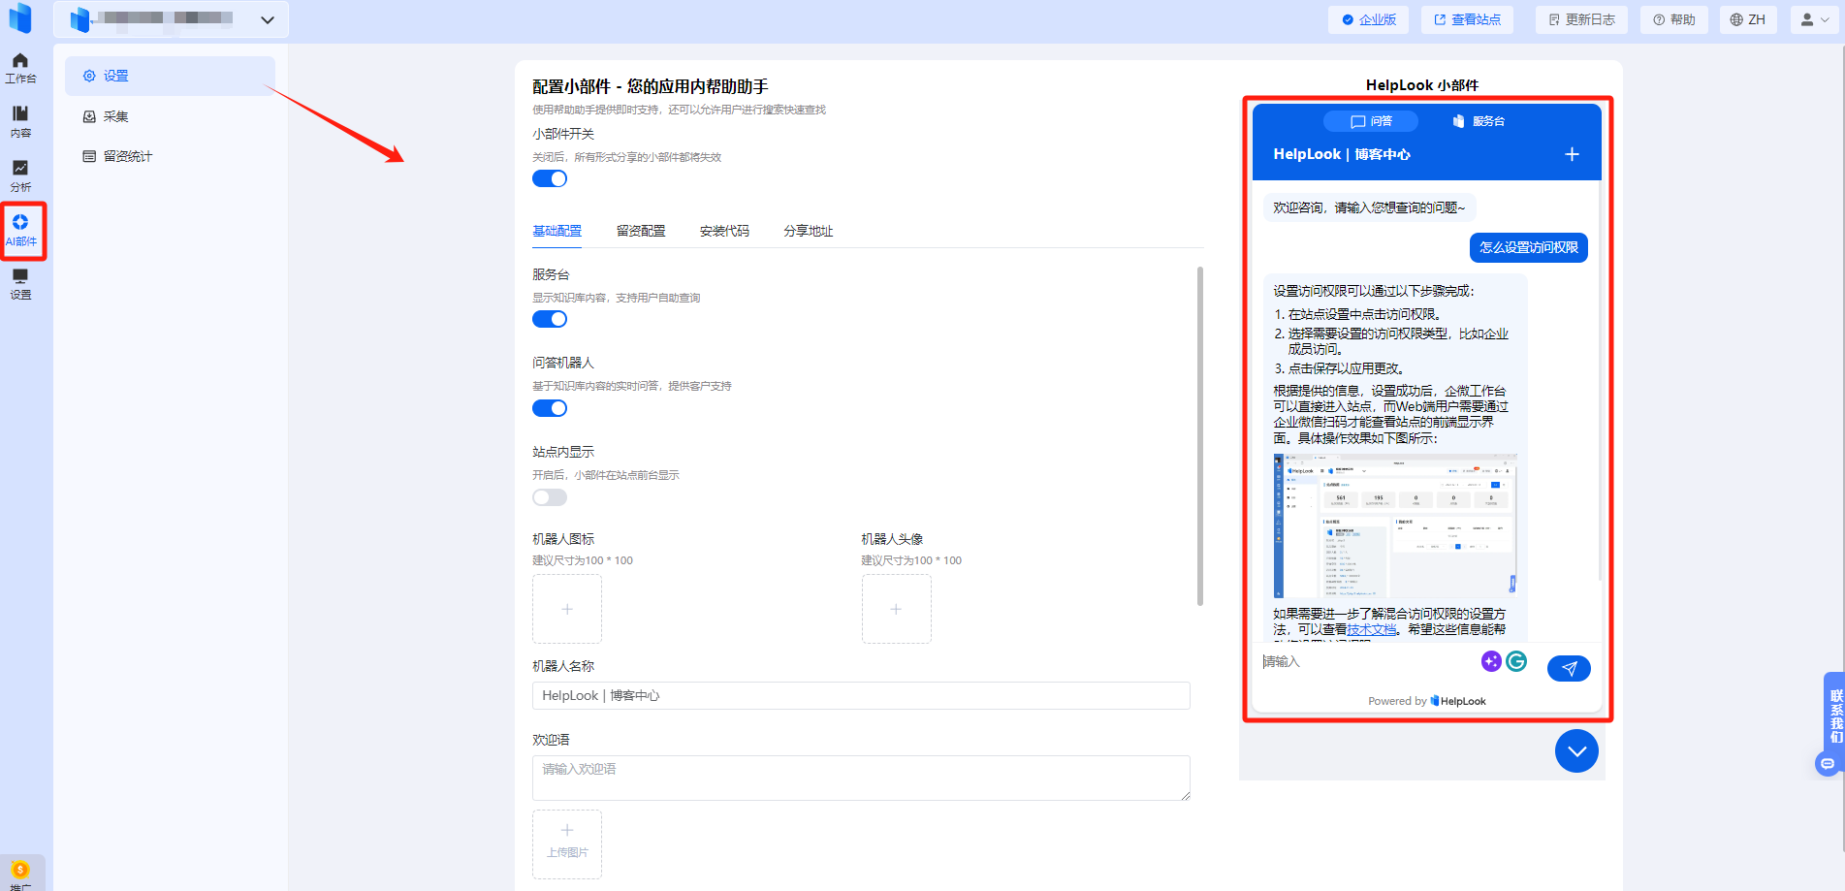The width and height of the screenshot is (1845, 891).
Task: Click the 查看站点 button
Action: coord(1467,19)
